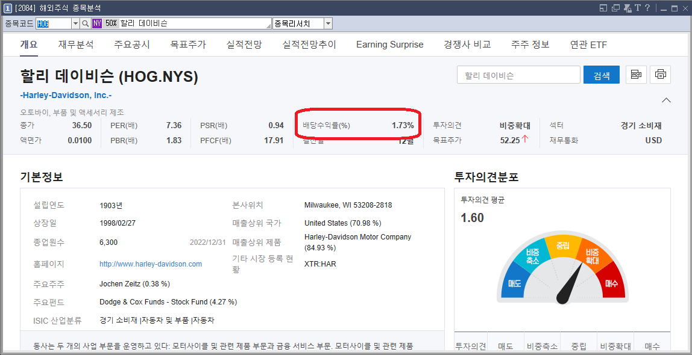This screenshot has height=355, width=692.
Task: Click the founding year 1903년
Action: point(111,205)
